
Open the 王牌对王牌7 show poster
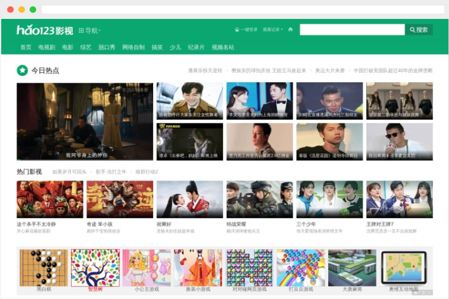click(399, 199)
